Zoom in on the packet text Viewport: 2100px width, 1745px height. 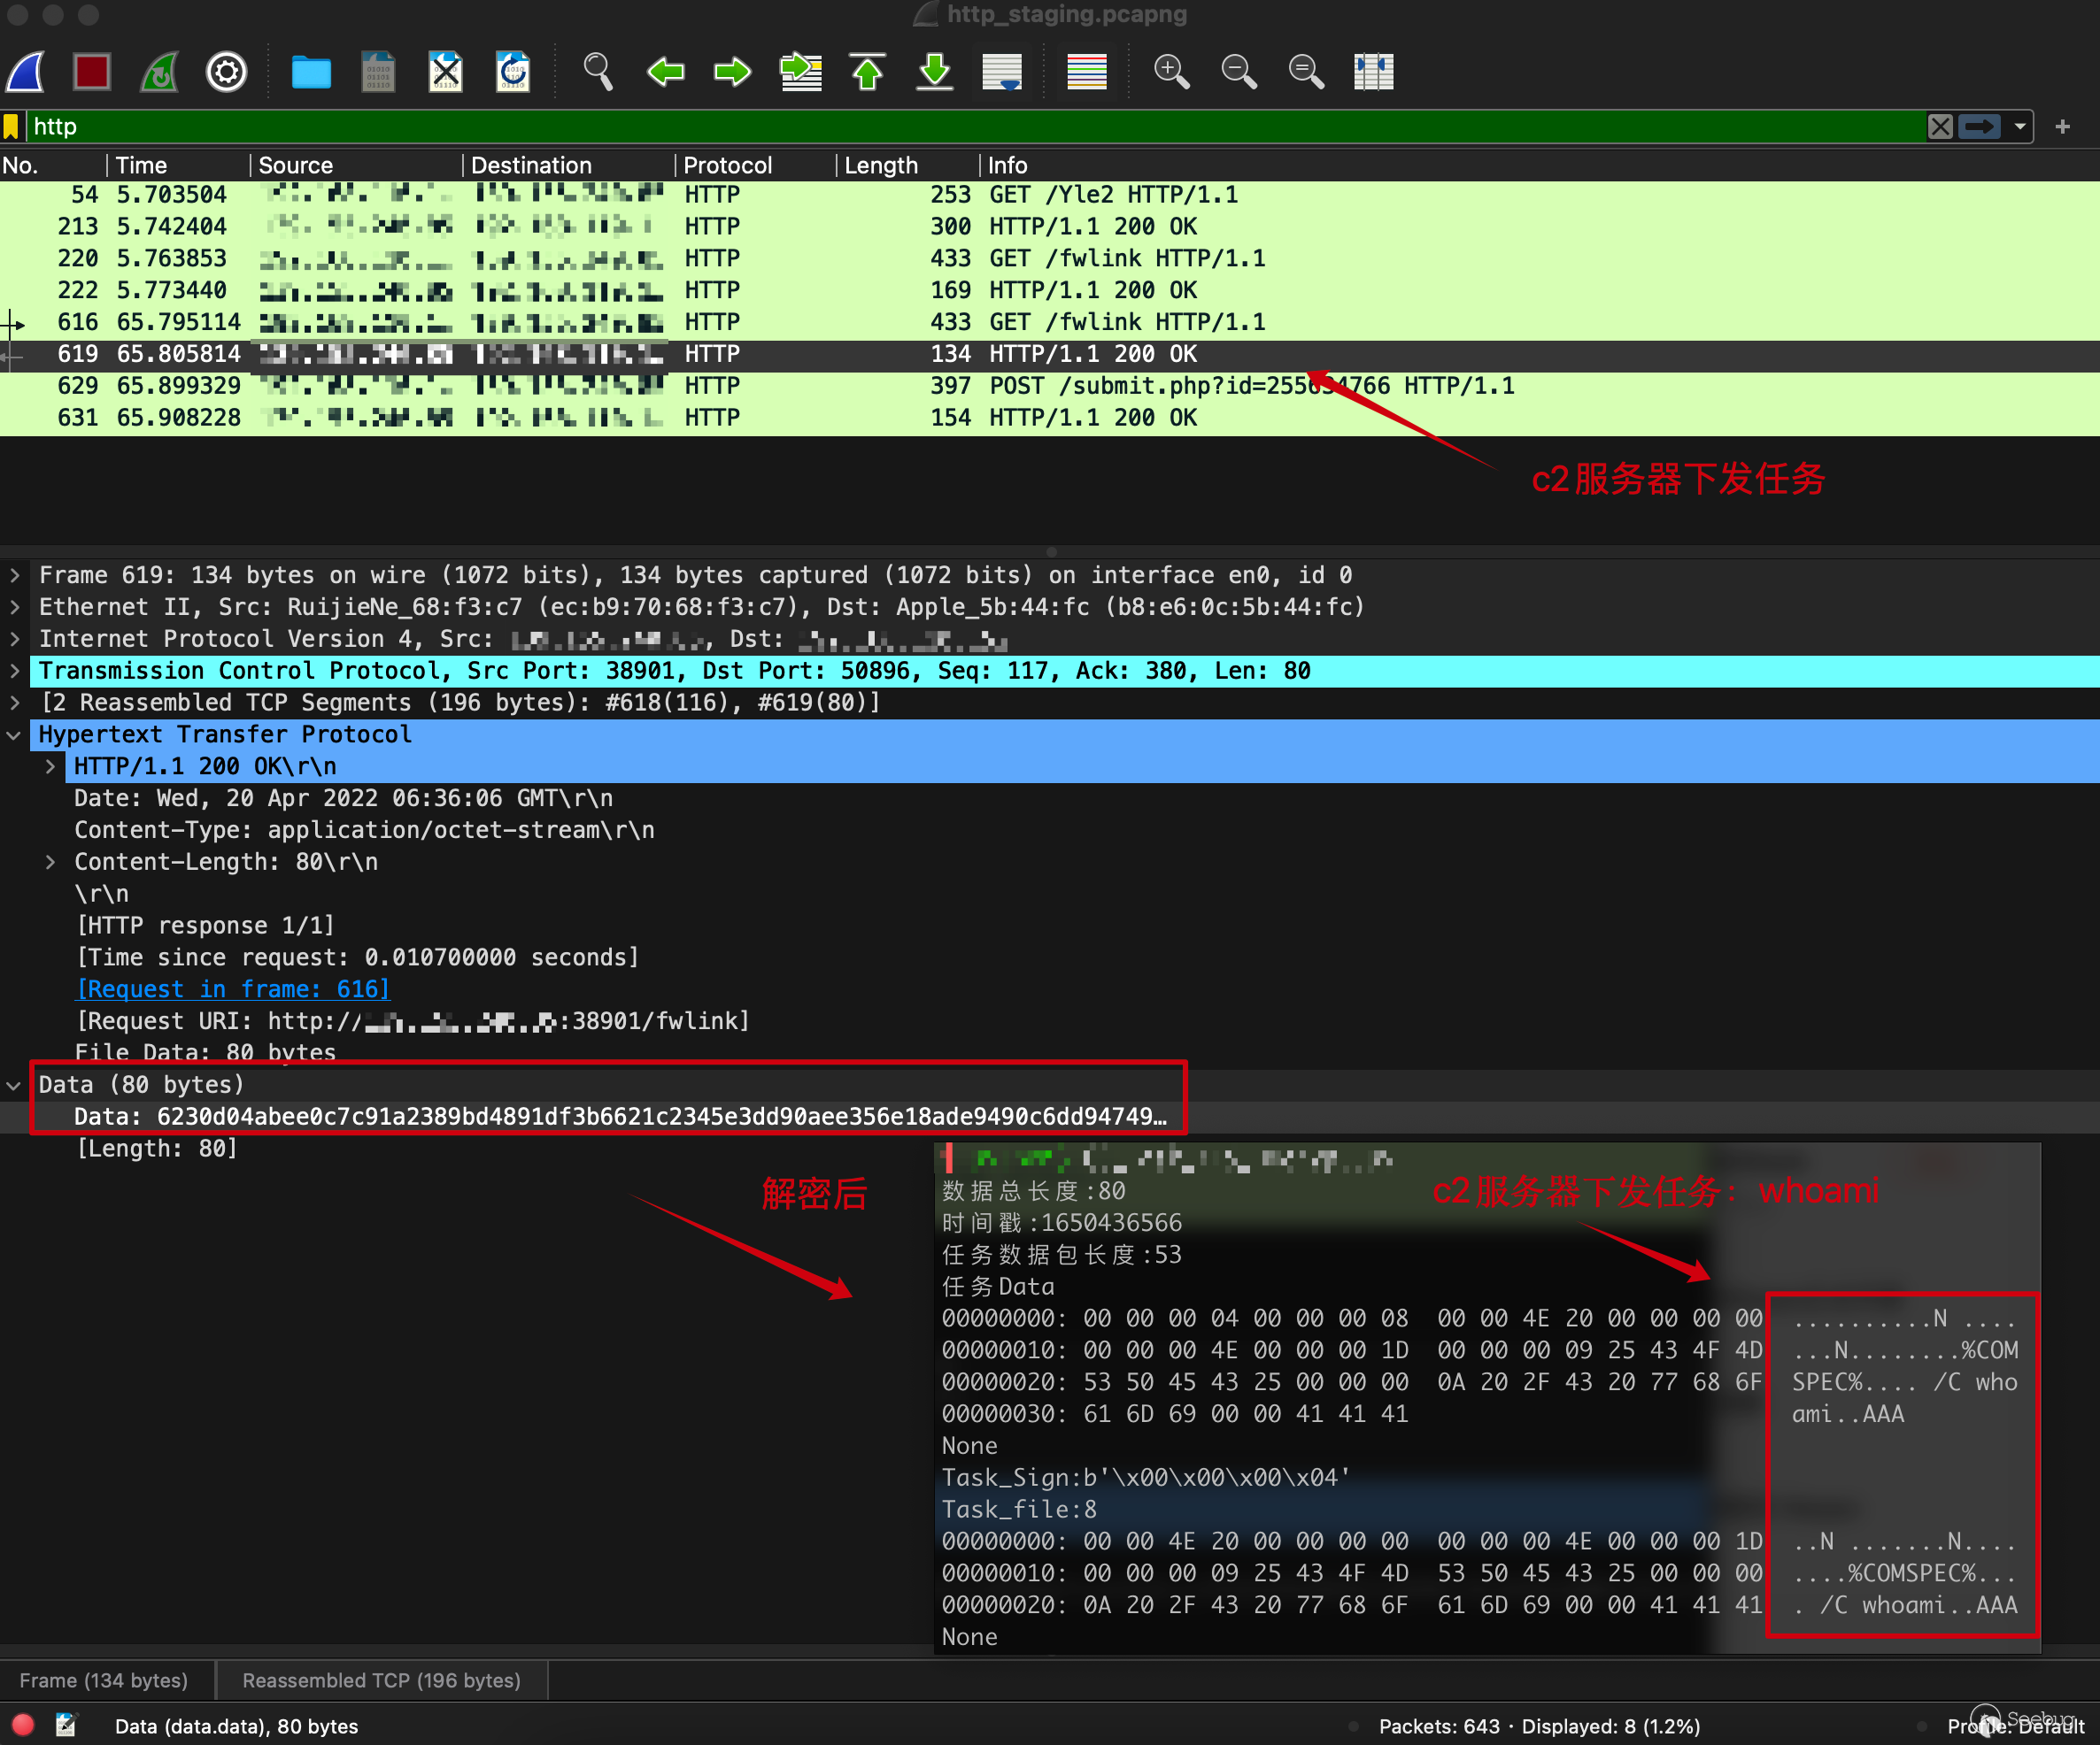pos(1171,72)
